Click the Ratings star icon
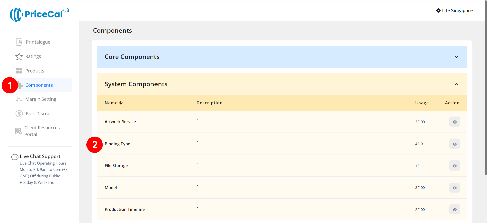This screenshot has width=487, height=223. click(19, 56)
